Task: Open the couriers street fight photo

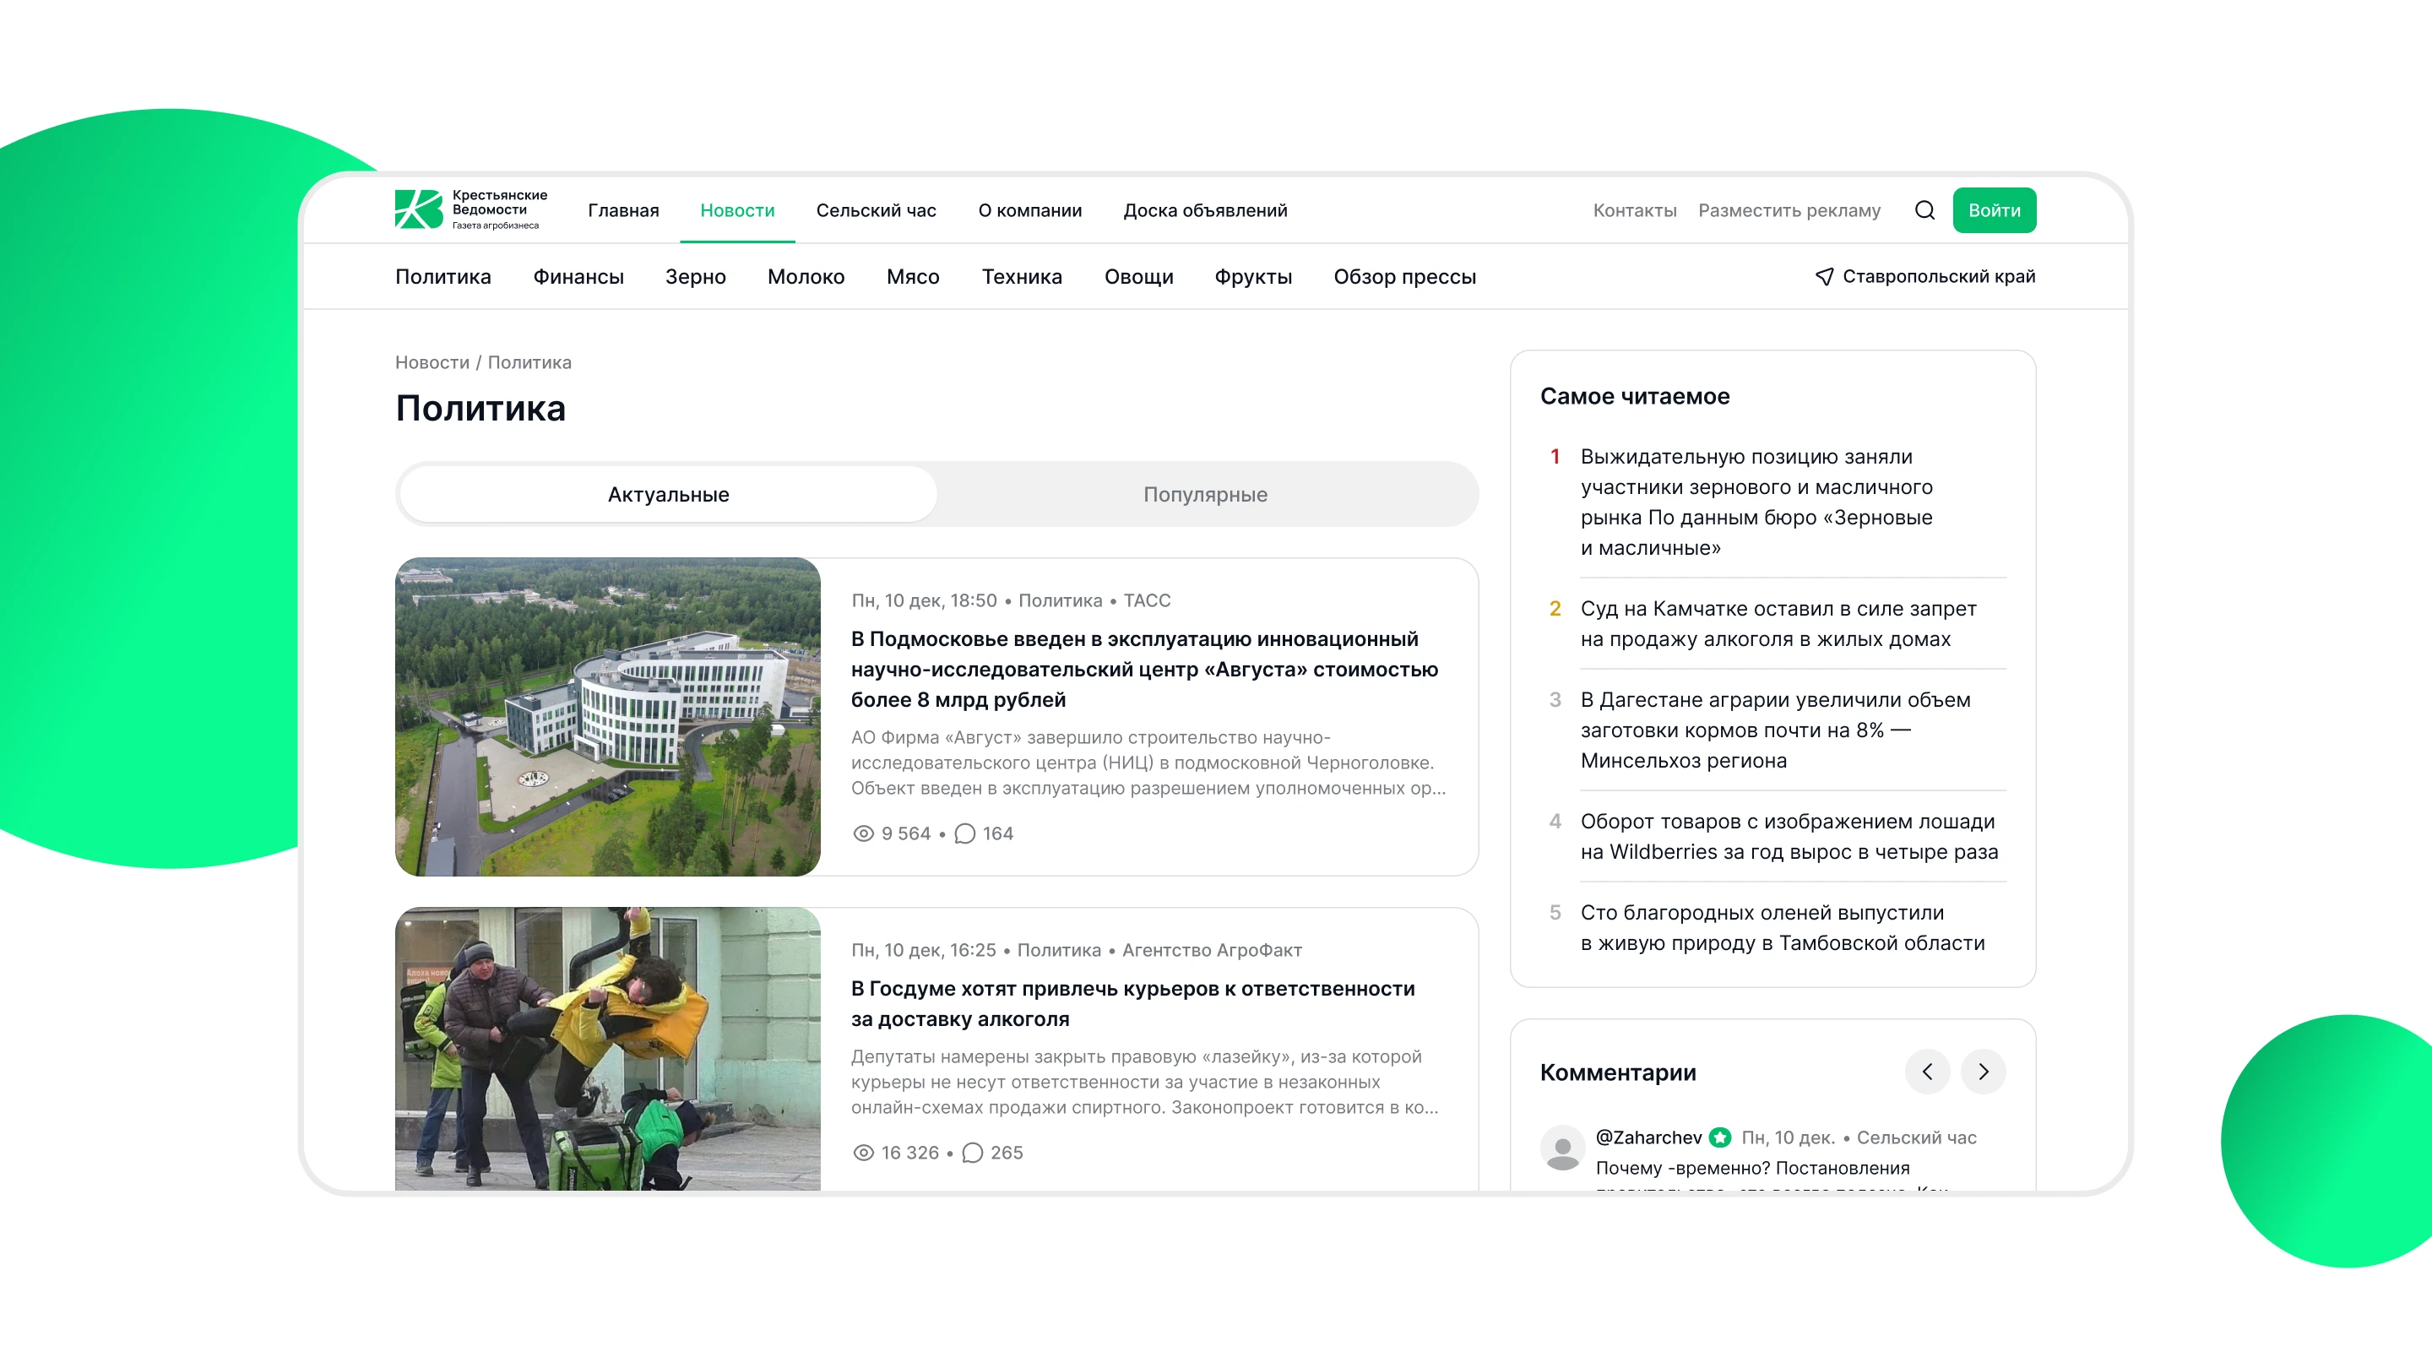Action: 608,1048
